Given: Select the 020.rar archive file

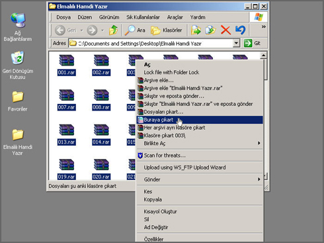Looking at the screenshot, I should tap(101, 169).
